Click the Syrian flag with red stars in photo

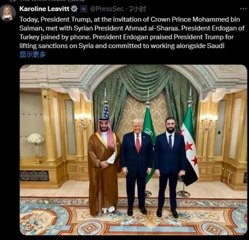tap(189, 145)
